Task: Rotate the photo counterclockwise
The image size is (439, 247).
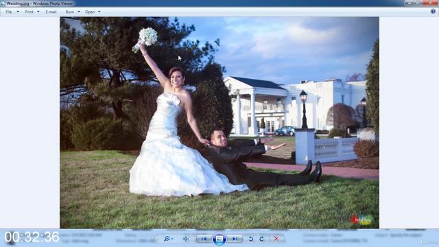Action: click(x=251, y=239)
